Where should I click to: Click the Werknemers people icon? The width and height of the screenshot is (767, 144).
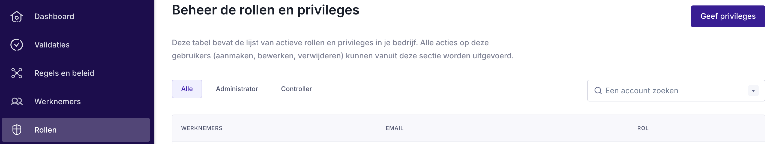[x=17, y=102]
